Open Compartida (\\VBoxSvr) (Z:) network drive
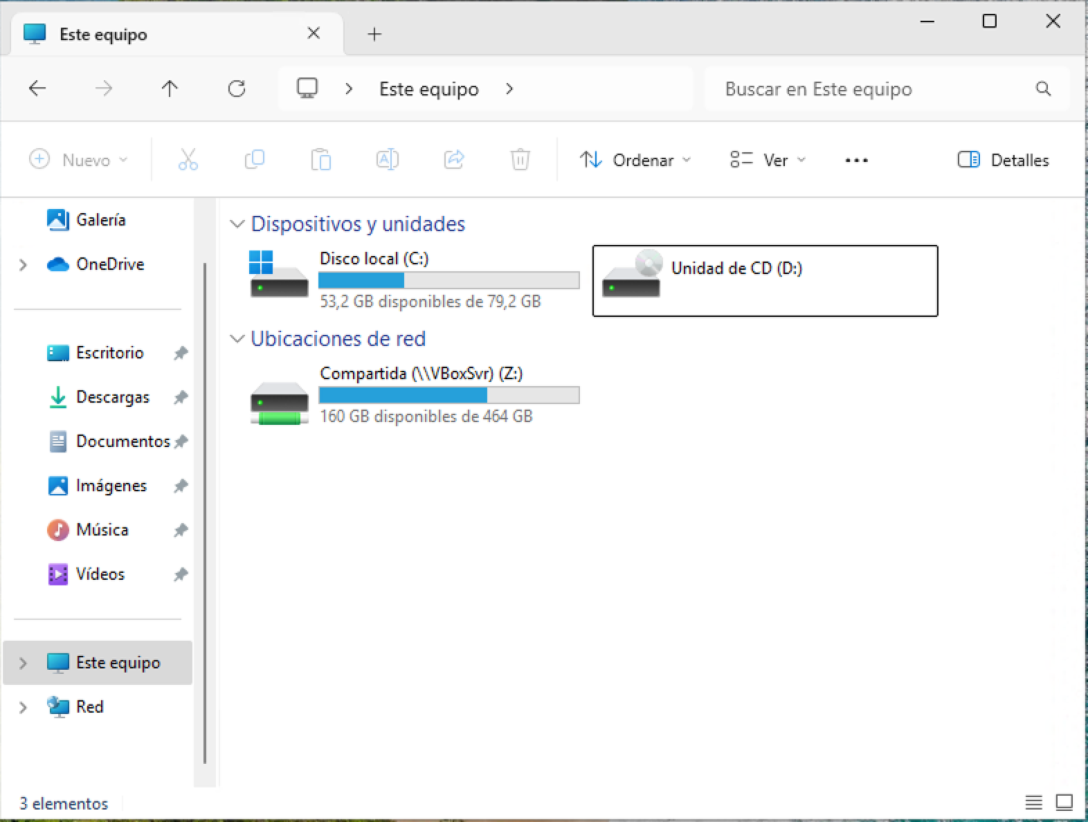 pos(414,395)
